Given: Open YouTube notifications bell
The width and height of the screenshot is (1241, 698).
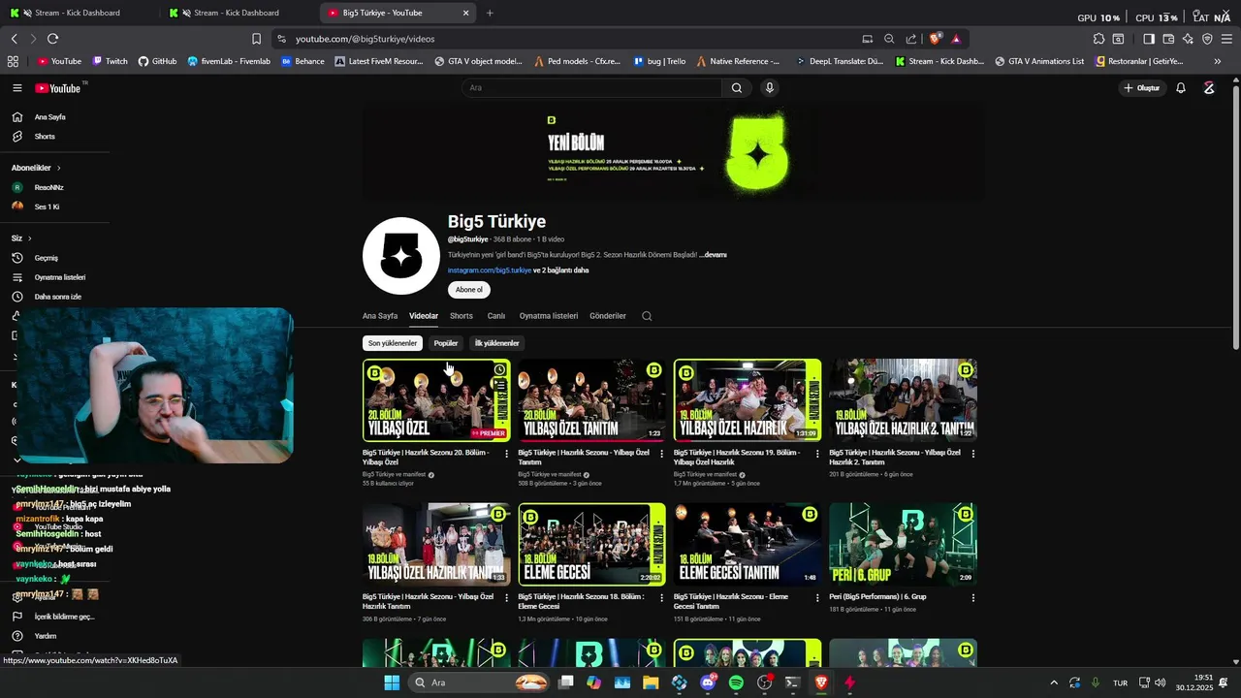Looking at the screenshot, I should tap(1181, 88).
